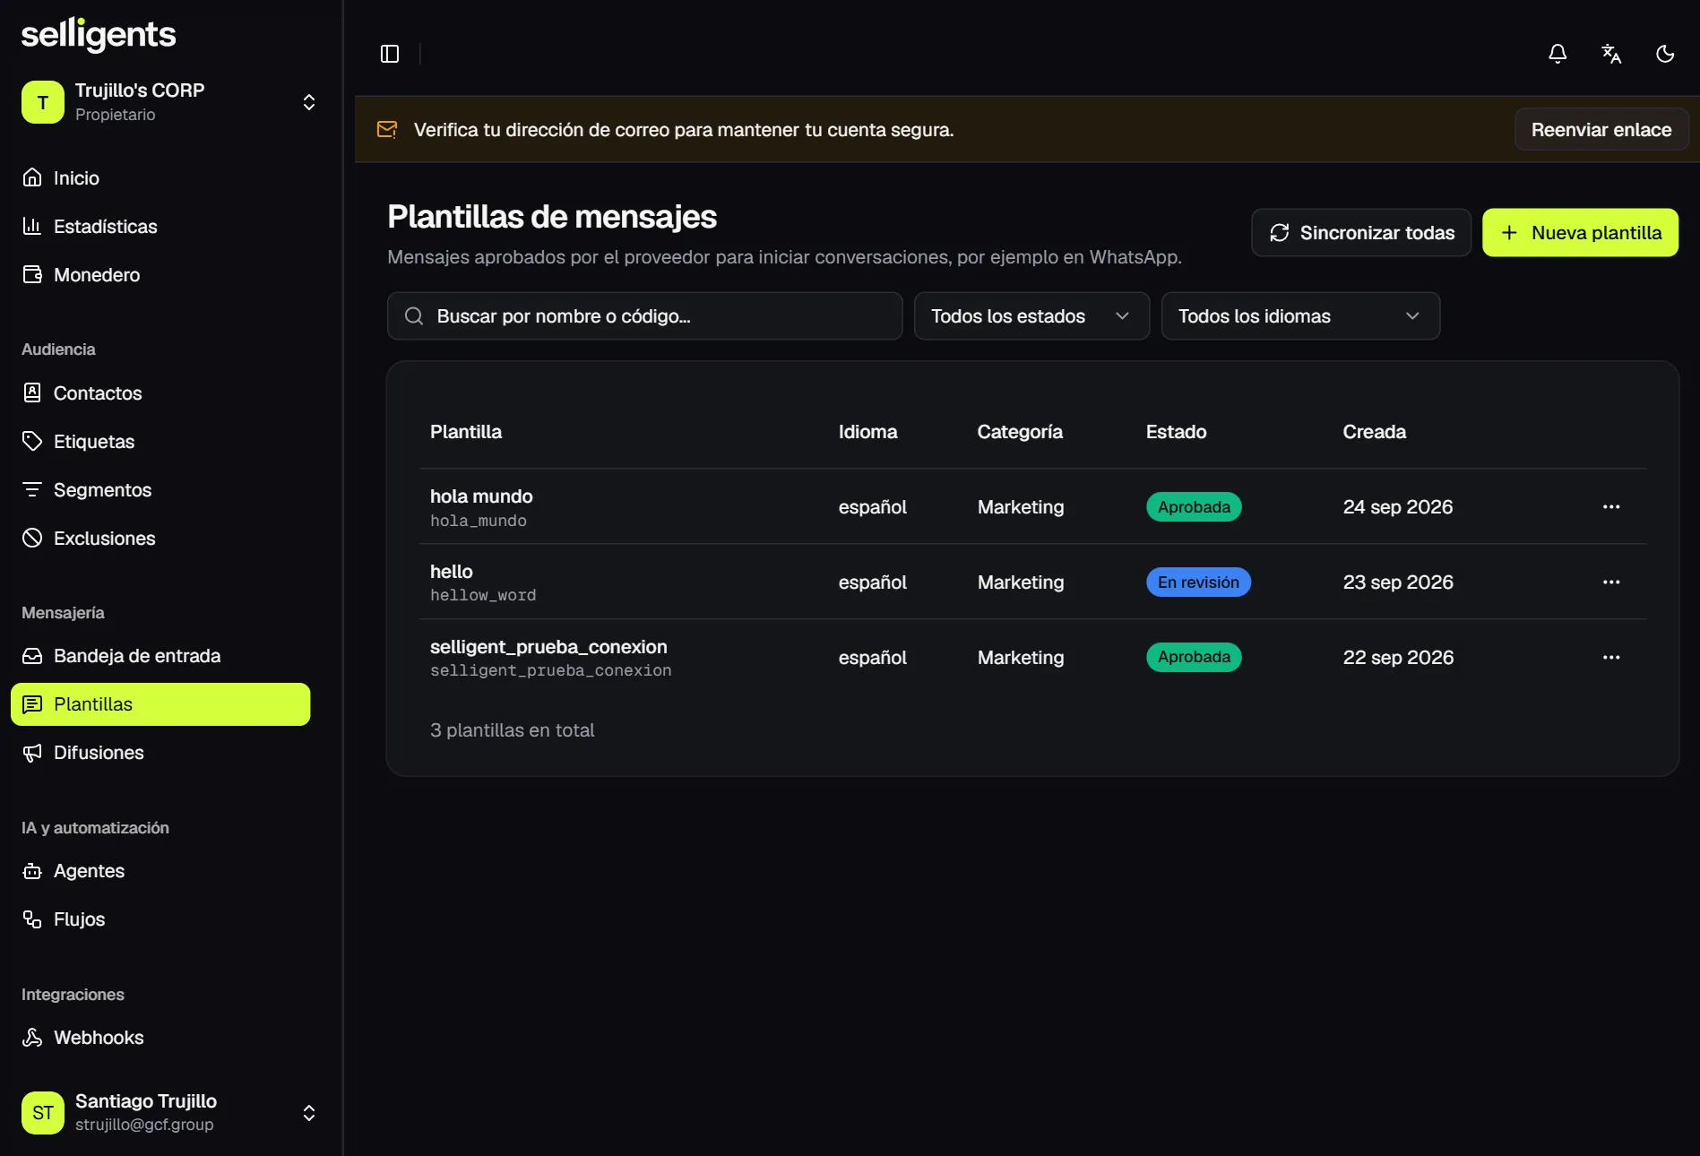Click the 22 sep 2026 date
This screenshot has height=1156, width=1700.
point(1398,658)
